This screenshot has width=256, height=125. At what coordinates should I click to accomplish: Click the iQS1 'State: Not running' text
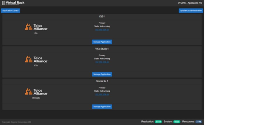click(x=102, y=26)
